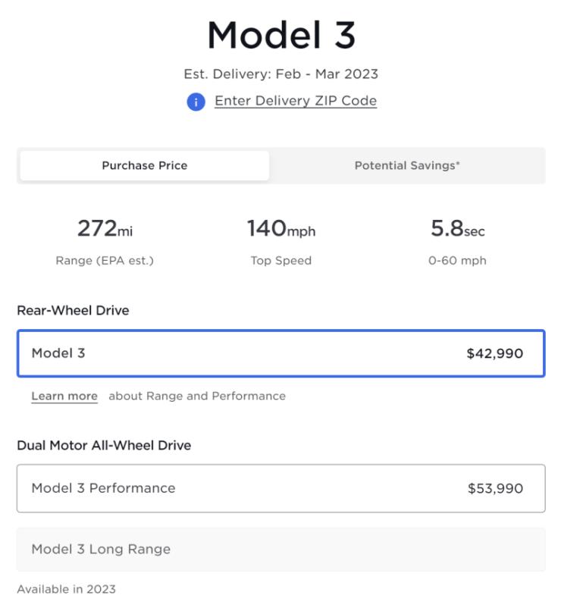The height and width of the screenshot is (611, 564).
Task: Click the 272mi range statistic
Action: pos(105,228)
